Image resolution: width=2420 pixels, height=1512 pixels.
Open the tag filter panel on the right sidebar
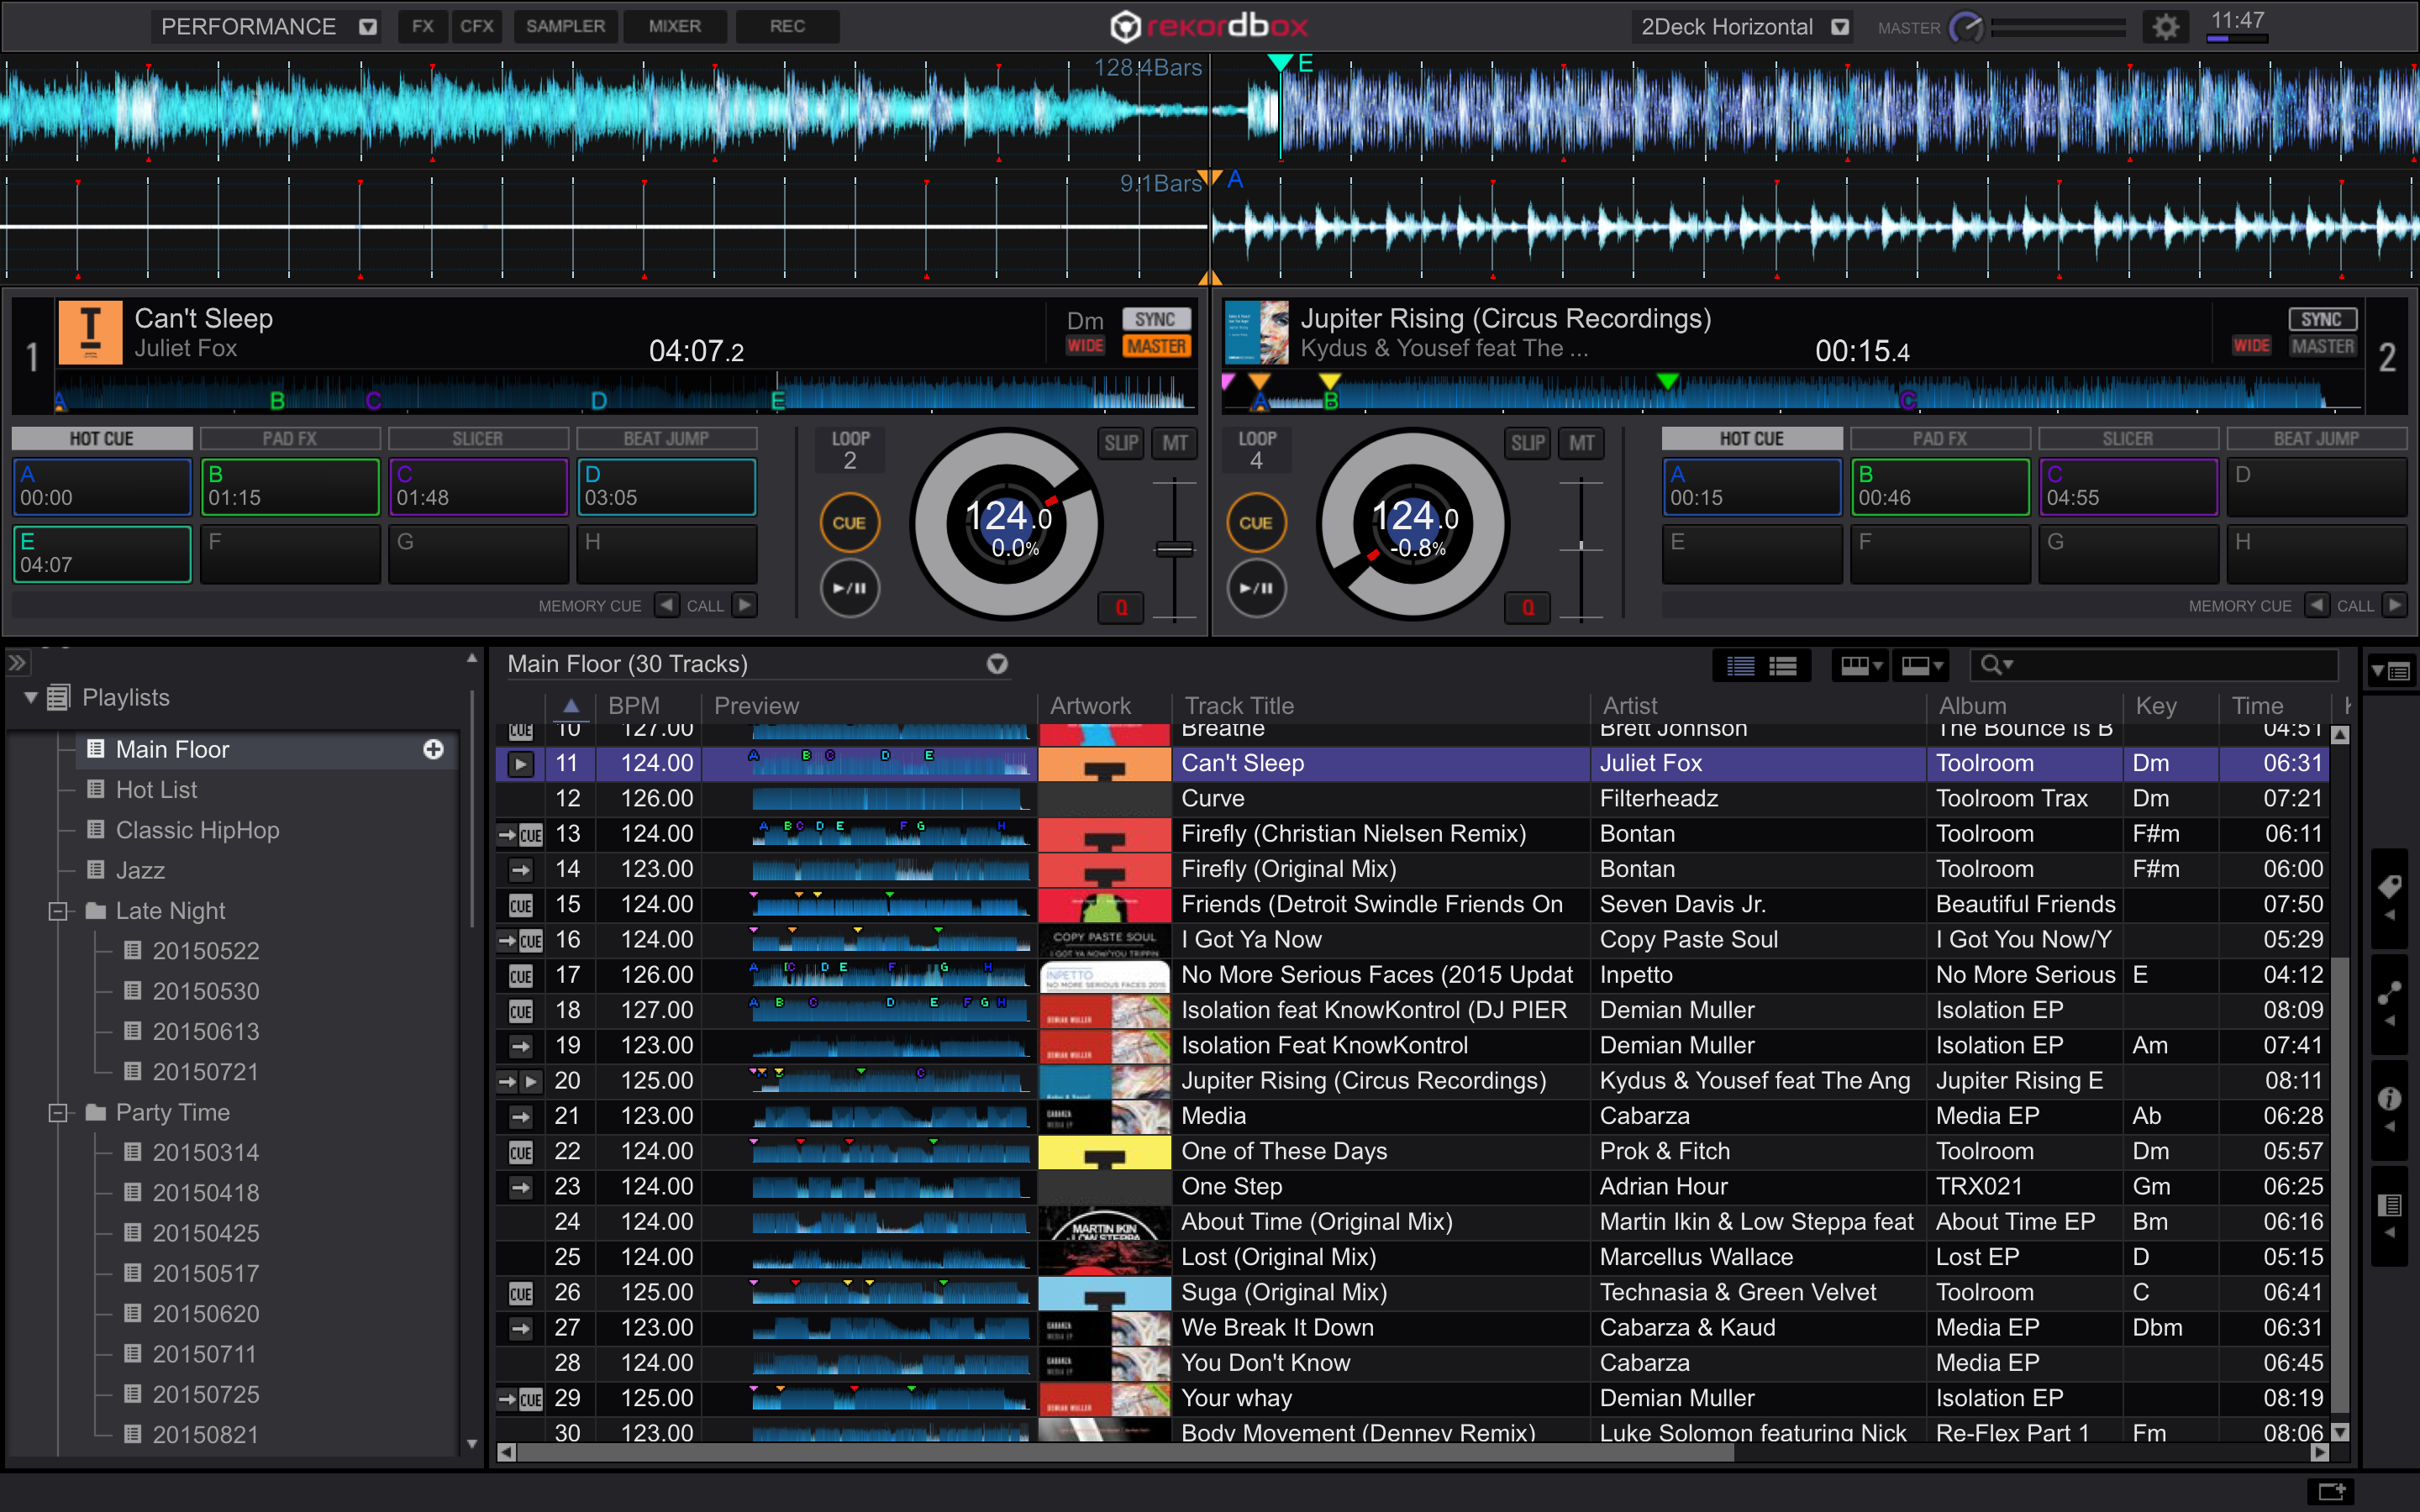click(x=2391, y=884)
